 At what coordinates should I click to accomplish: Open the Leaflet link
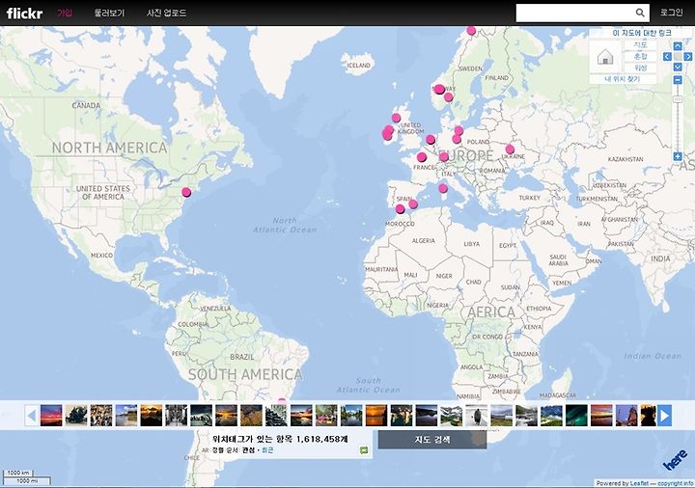click(x=640, y=483)
